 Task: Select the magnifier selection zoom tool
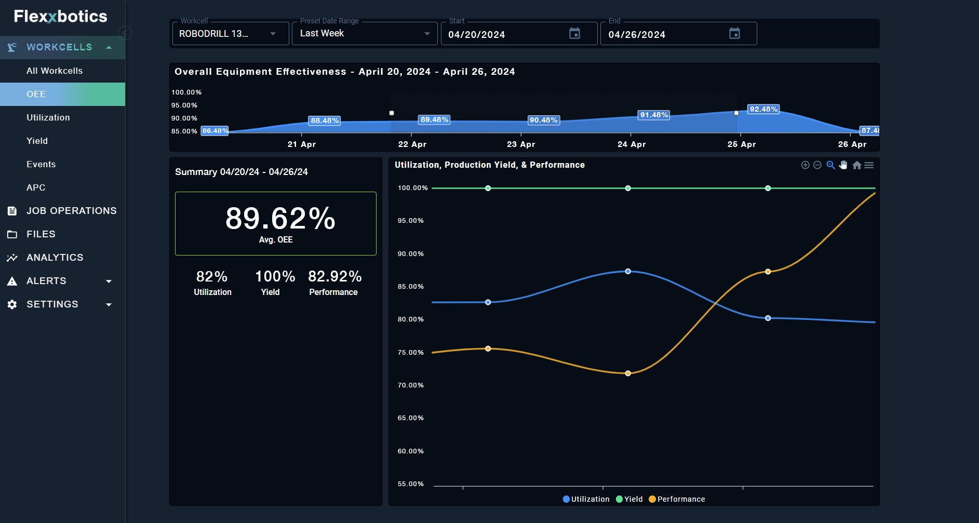(x=830, y=165)
